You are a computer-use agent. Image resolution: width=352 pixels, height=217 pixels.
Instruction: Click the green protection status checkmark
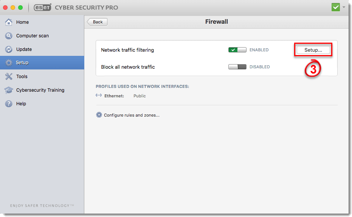click(x=336, y=8)
